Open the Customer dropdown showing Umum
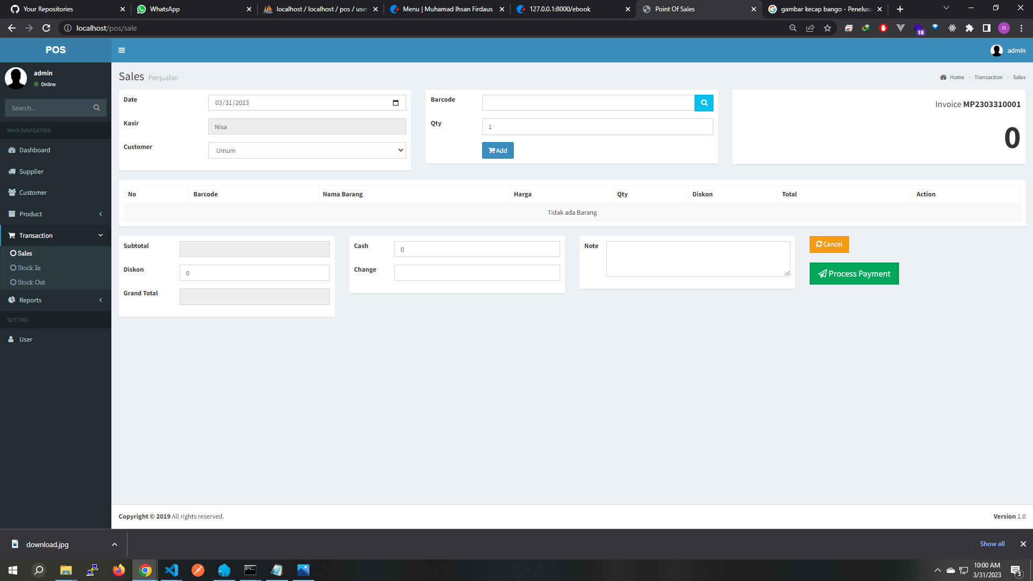The height and width of the screenshot is (581, 1033). (x=307, y=151)
